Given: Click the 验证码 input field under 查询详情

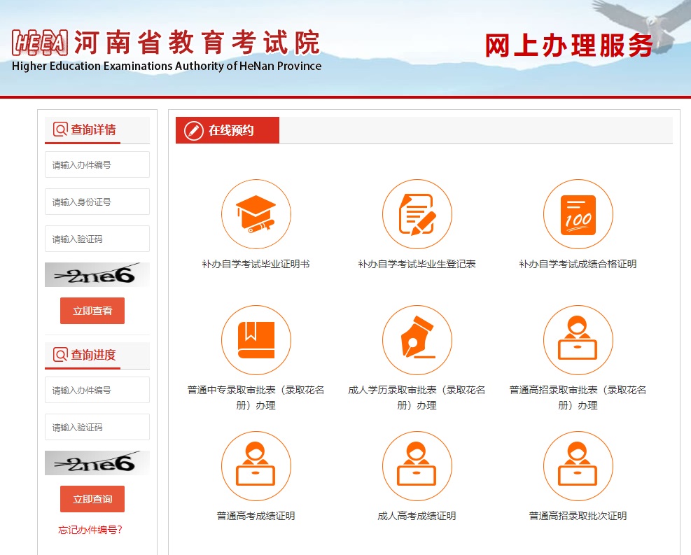Looking at the screenshot, I should point(97,239).
